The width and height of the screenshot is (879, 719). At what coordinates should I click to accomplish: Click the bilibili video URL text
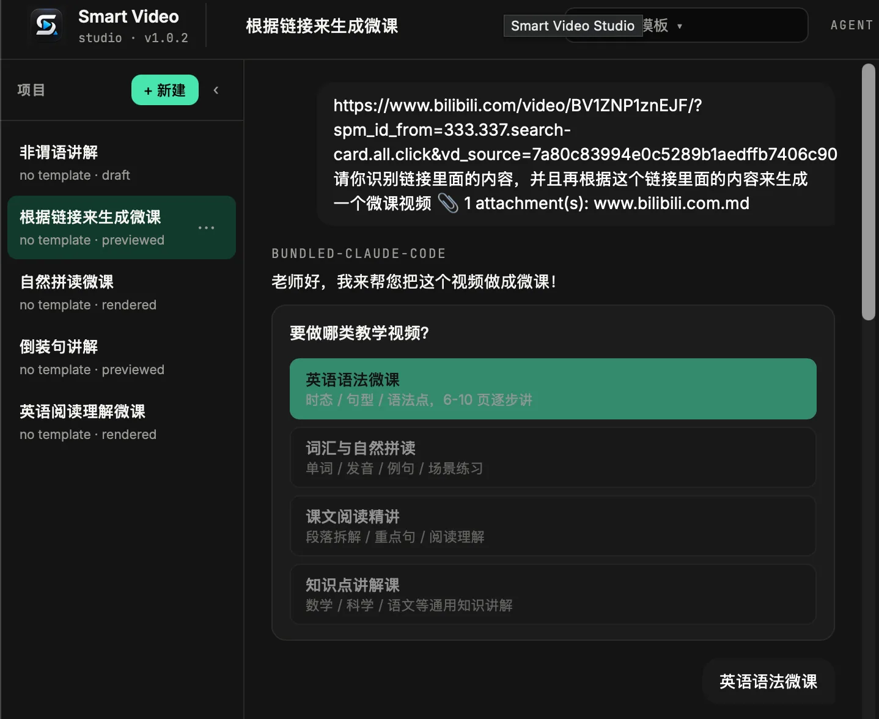[x=585, y=130]
